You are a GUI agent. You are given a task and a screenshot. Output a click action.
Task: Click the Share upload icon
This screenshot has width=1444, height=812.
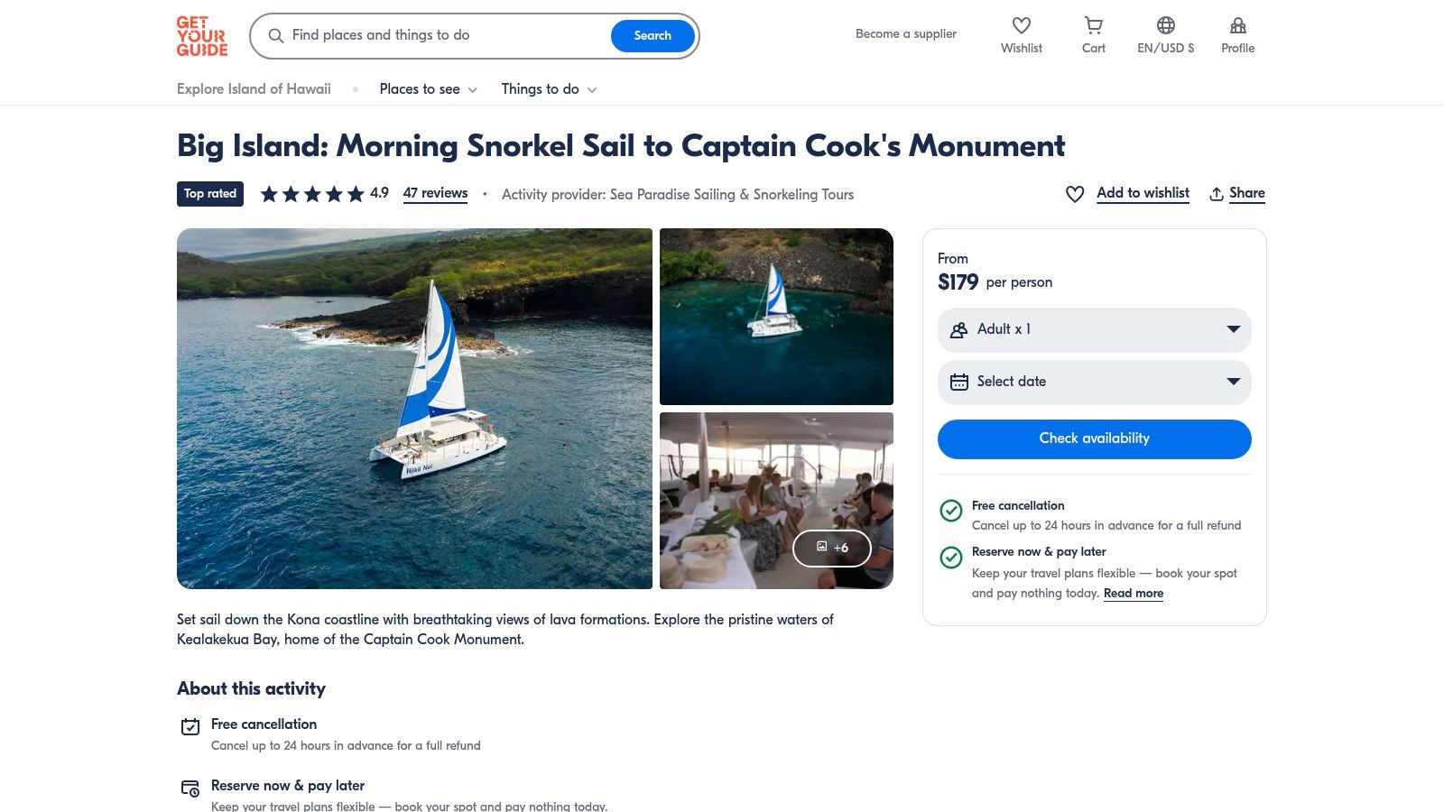[x=1217, y=194]
